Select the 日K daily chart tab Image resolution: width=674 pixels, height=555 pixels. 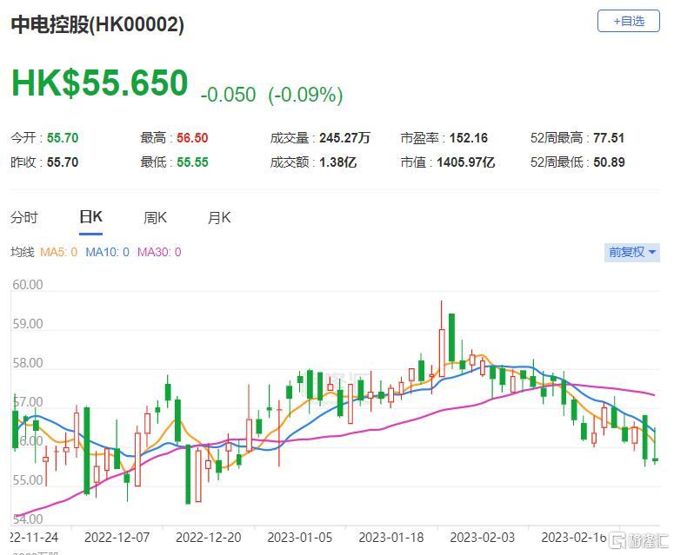click(x=90, y=218)
